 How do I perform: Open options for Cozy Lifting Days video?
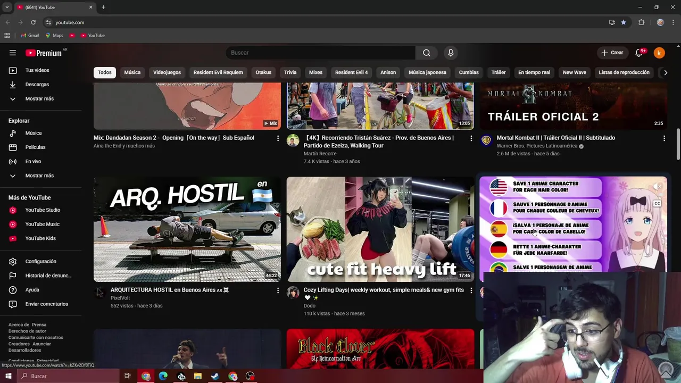(x=471, y=290)
